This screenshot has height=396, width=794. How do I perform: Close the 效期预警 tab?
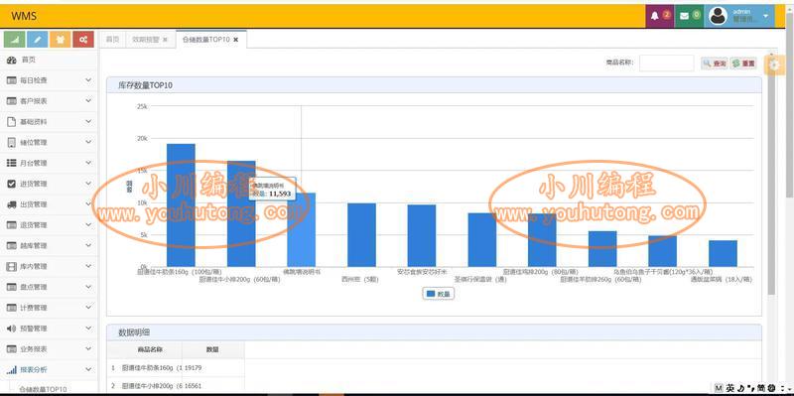(x=165, y=40)
